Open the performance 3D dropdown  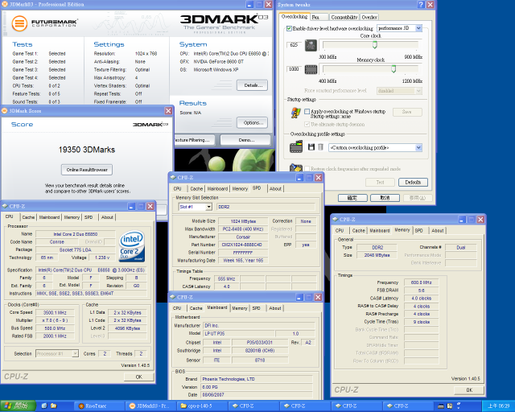(418, 28)
